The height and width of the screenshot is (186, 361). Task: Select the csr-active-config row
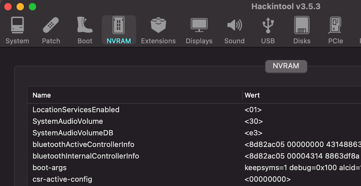[62, 179]
